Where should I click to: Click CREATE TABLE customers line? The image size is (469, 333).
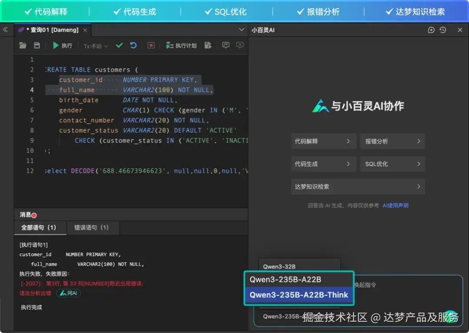92,69
